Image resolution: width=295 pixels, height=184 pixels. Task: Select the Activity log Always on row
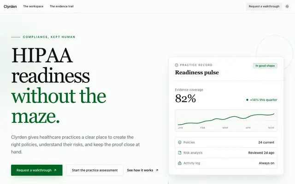click(226, 163)
